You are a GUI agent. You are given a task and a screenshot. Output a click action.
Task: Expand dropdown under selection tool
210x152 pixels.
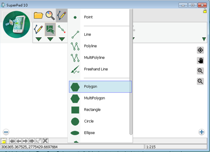coord(50,39)
